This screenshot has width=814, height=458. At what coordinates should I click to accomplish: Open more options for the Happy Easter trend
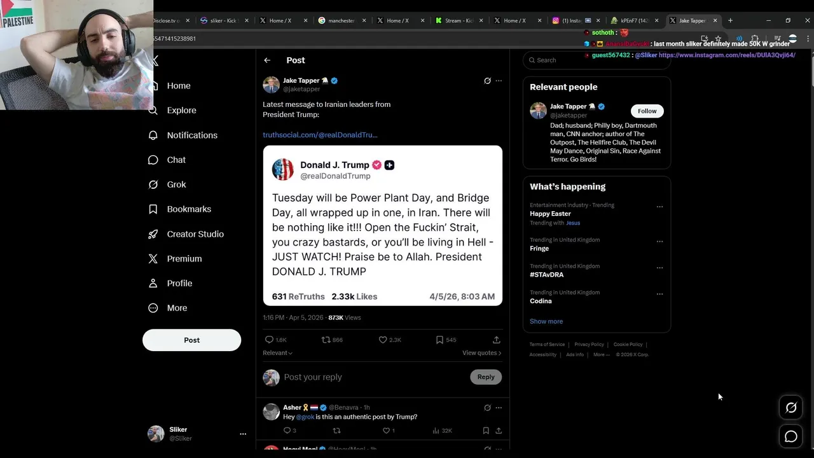click(659, 207)
